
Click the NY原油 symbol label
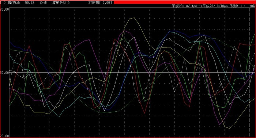click(x=14, y=3)
